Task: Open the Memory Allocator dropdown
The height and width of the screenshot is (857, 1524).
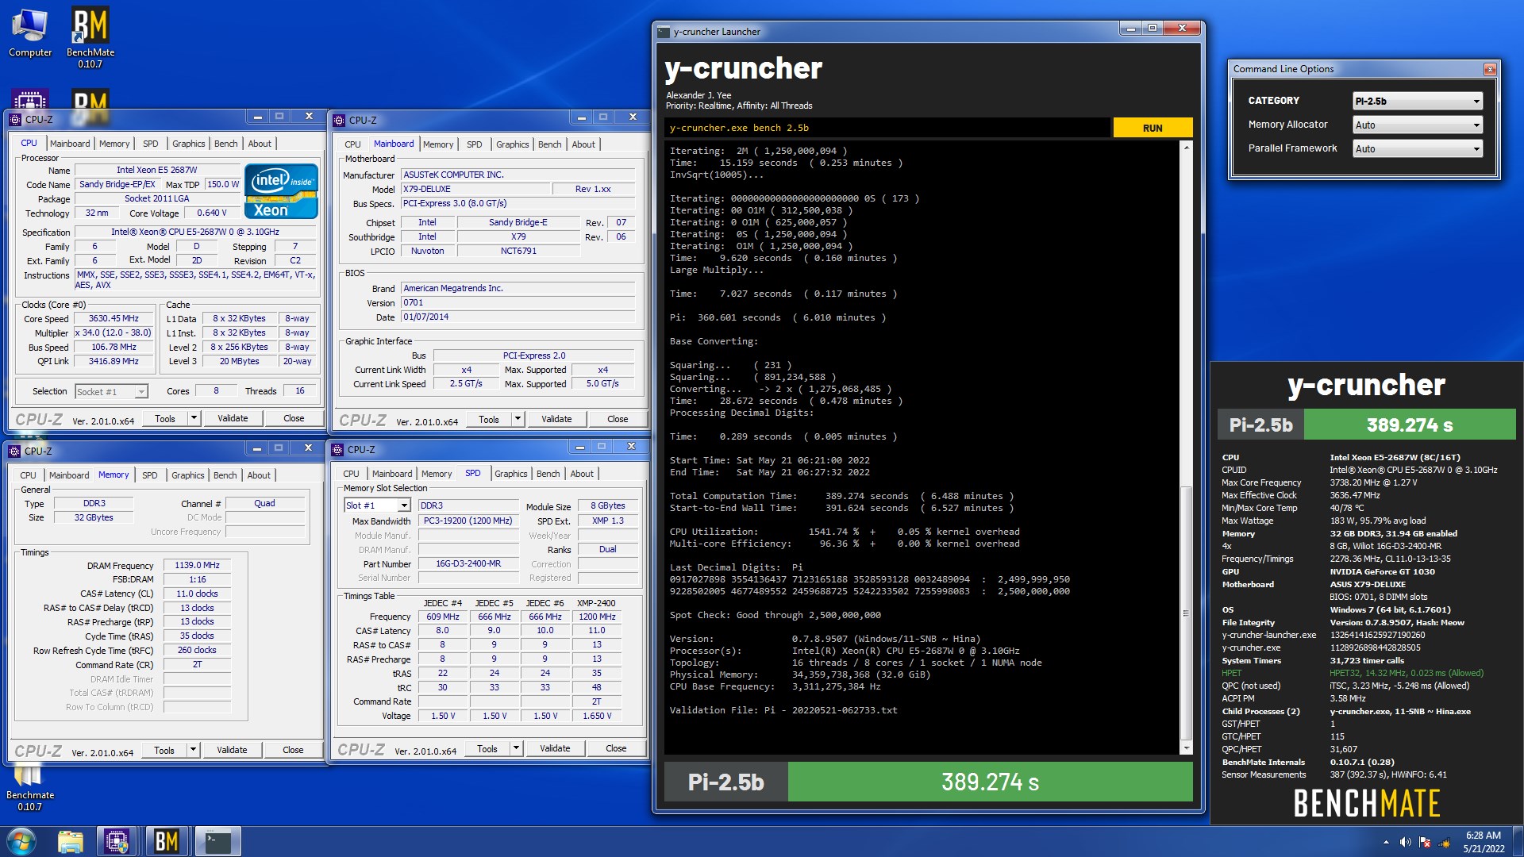Action: click(x=1418, y=125)
